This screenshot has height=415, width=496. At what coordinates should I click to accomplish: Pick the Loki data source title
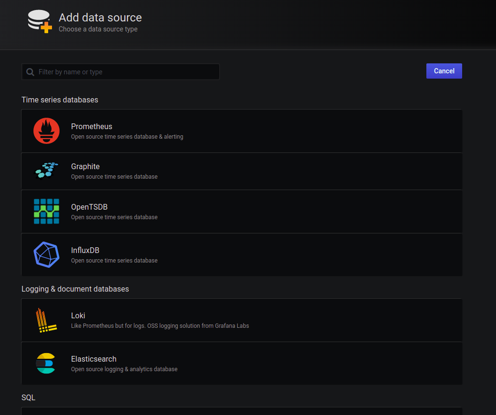tap(78, 316)
